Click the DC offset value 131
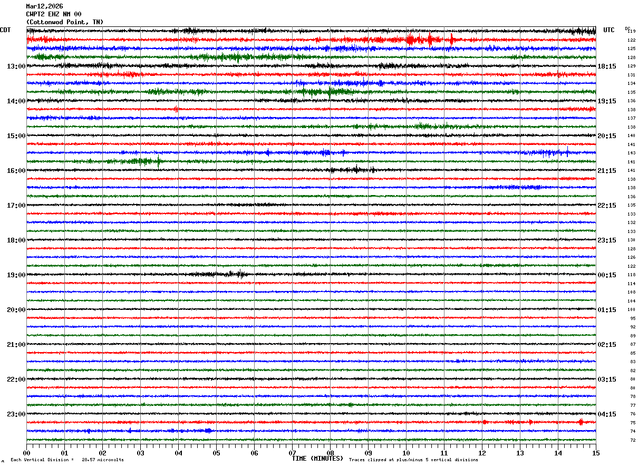The width and height of the screenshot is (638, 467). pyautogui.click(x=632, y=75)
